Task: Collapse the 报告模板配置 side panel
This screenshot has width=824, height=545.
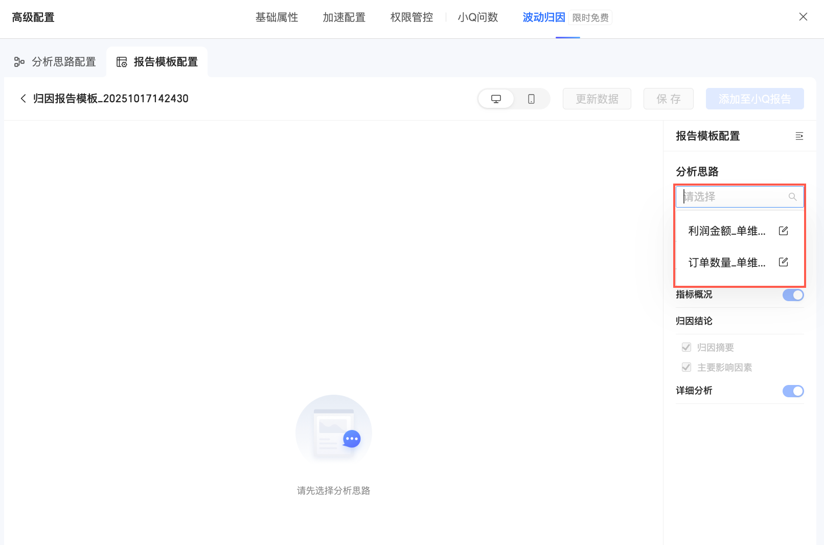Action: point(799,136)
